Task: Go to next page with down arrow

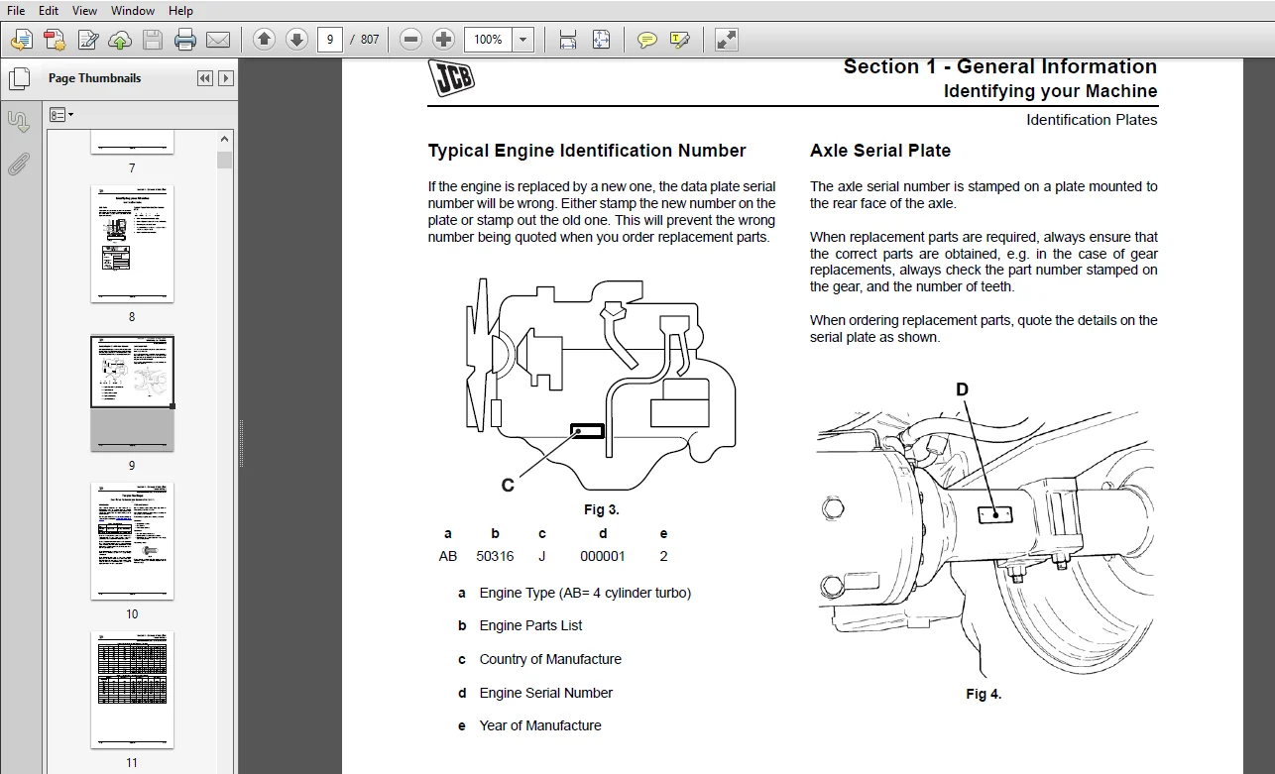Action: (x=296, y=40)
